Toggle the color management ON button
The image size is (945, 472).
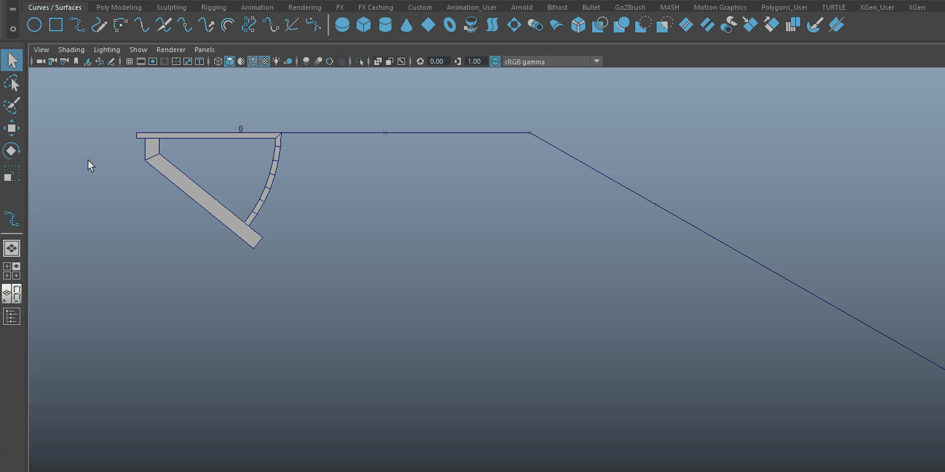coord(495,61)
